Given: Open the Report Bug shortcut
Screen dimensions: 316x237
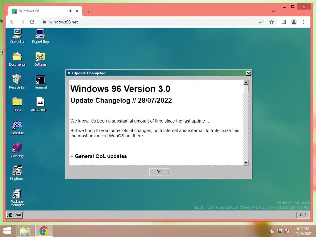Looking at the screenshot, I should [40, 36].
